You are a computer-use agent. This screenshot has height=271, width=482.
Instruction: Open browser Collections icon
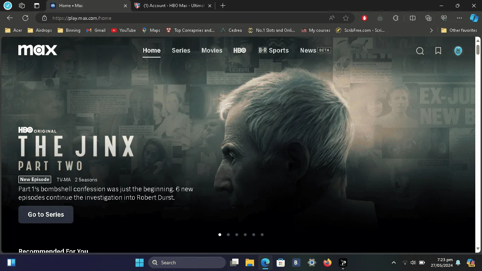(428, 18)
